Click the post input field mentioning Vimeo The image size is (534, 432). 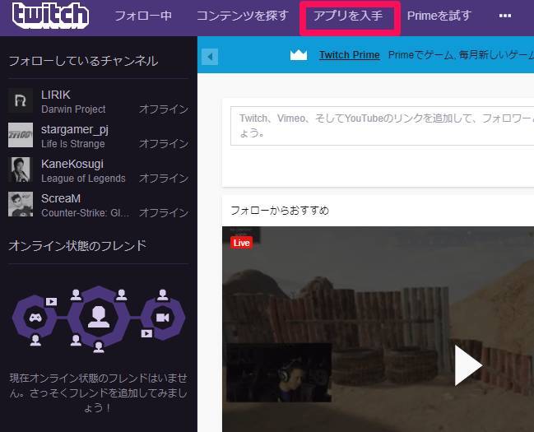(x=382, y=126)
